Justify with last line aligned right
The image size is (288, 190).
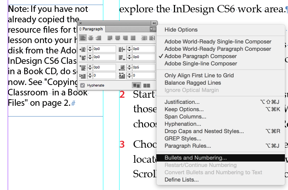125,38
